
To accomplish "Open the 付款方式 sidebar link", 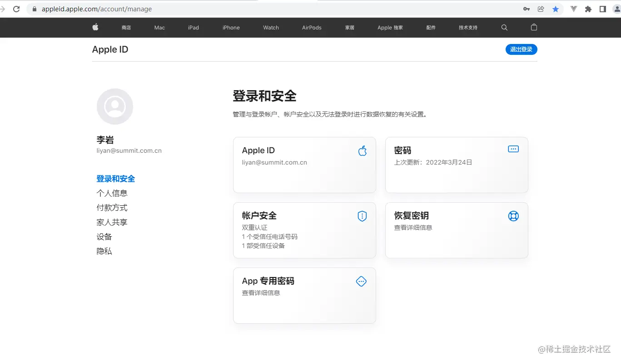I will (112, 208).
